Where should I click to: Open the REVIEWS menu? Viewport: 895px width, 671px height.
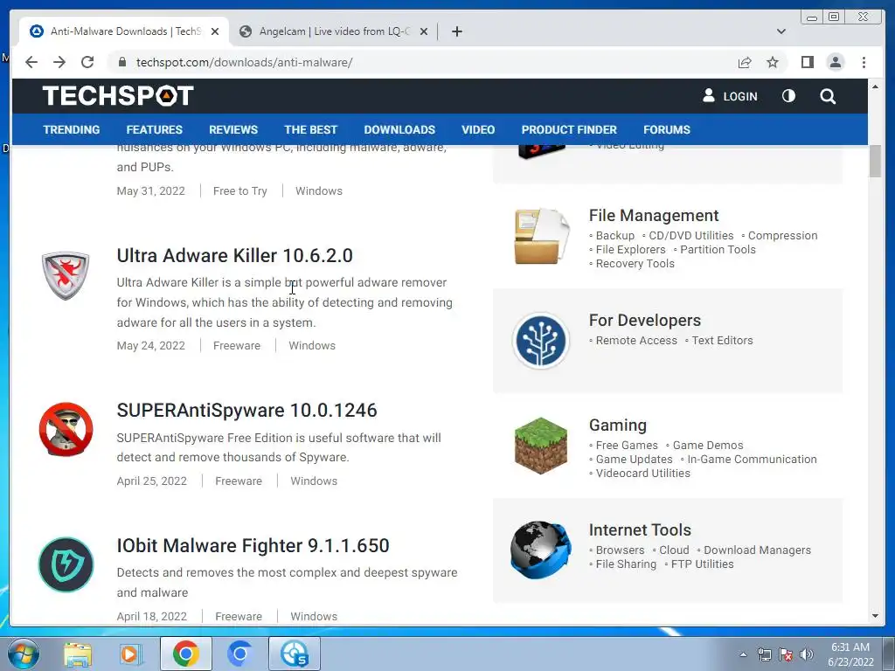232,129
